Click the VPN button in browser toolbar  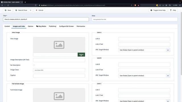click(x=175, y=5)
